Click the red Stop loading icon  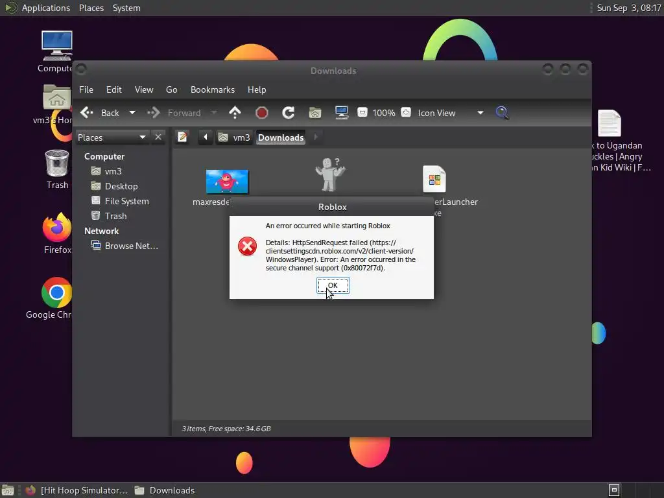(x=262, y=113)
